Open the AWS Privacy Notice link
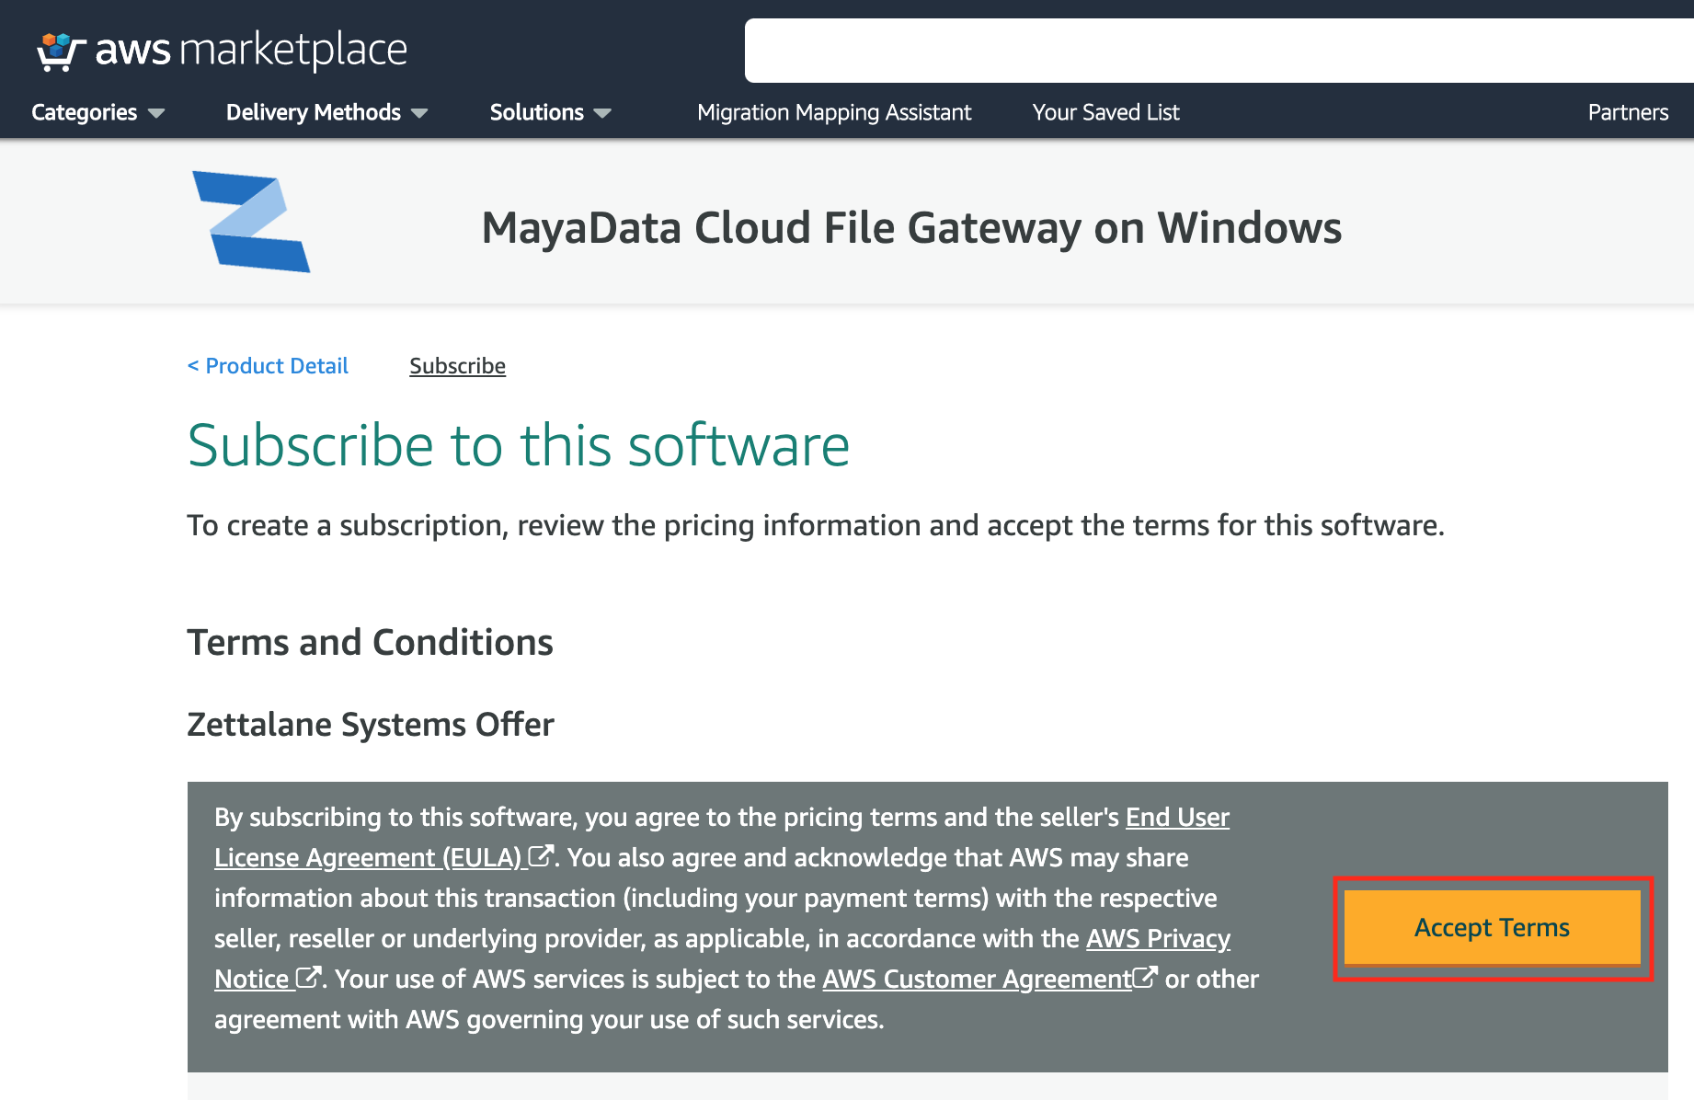The height and width of the screenshot is (1100, 1694). point(1157,938)
